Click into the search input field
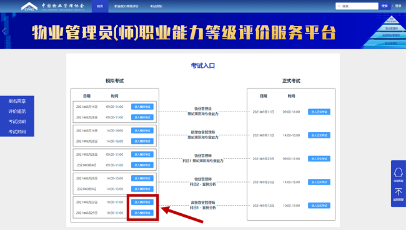Viewport: 406px width, 230px height. click(x=357, y=6)
